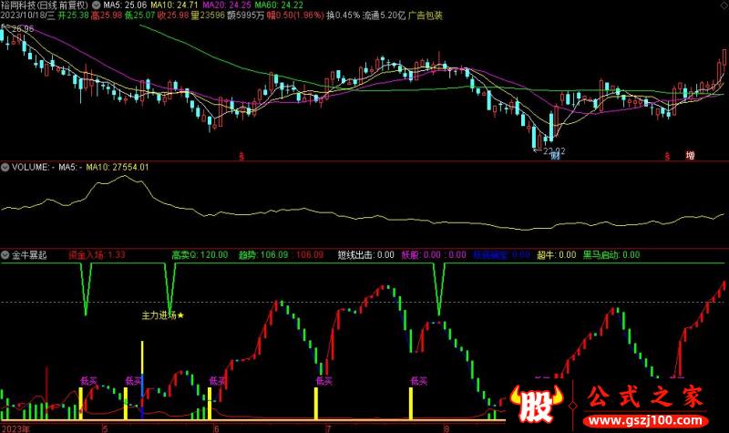
Task: Click the turnover amount 额5995万
Action: tap(245, 15)
